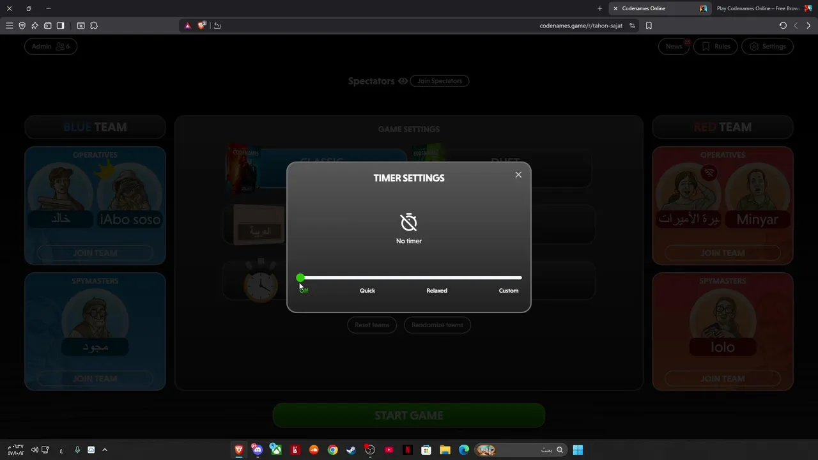The width and height of the screenshot is (818, 460).
Task: Open the Brave Shields lion icon
Action: (x=202, y=26)
